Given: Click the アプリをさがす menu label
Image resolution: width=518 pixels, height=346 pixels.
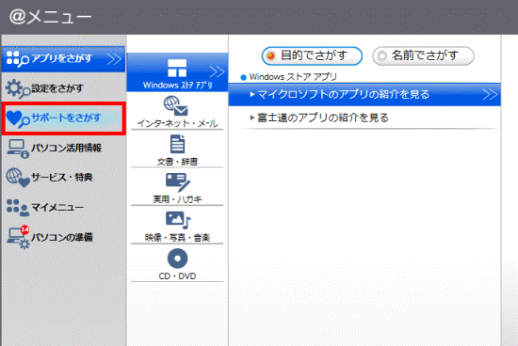Looking at the screenshot, I should pyautogui.click(x=61, y=58).
